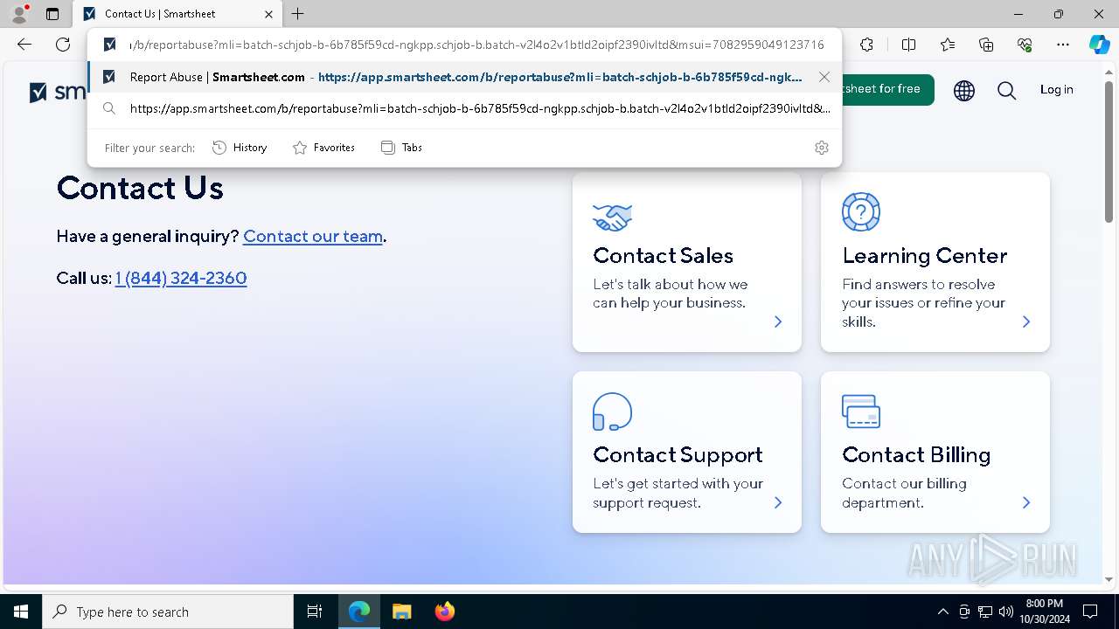Open Edge Settings and more menu
Viewport: 1119px width, 629px height.
point(1063,45)
